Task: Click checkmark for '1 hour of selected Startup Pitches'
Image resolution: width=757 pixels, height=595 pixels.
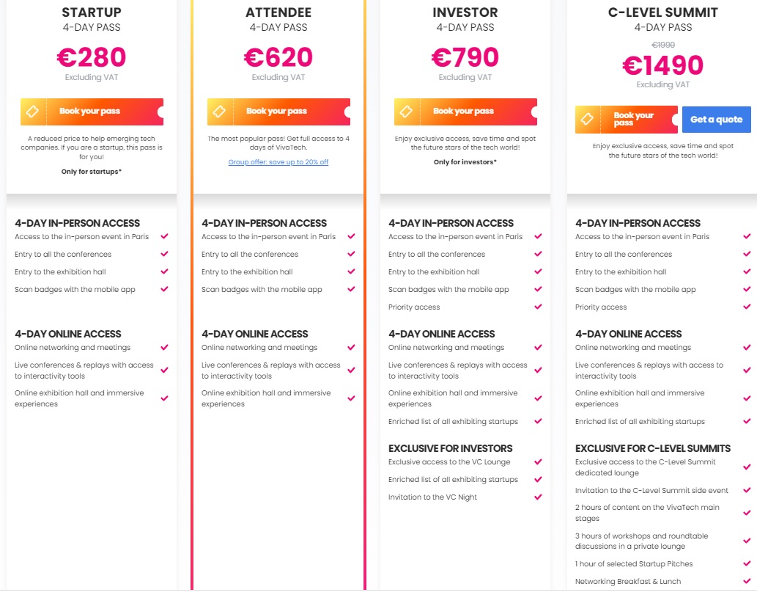Action: coord(747,563)
